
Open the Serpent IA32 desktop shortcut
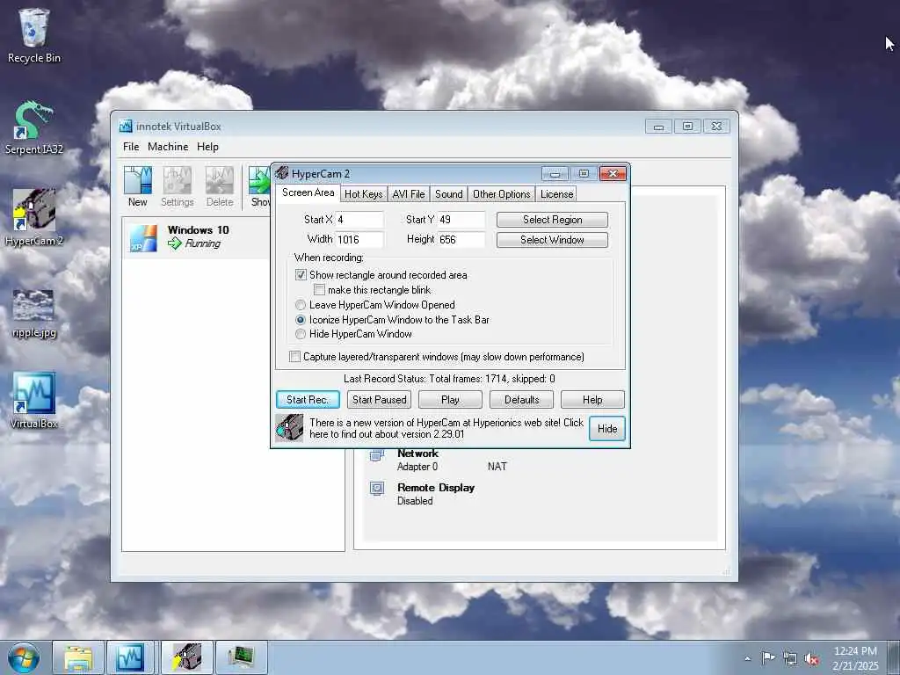[34, 127]
